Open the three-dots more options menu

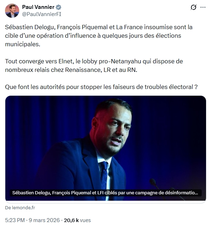203,7
